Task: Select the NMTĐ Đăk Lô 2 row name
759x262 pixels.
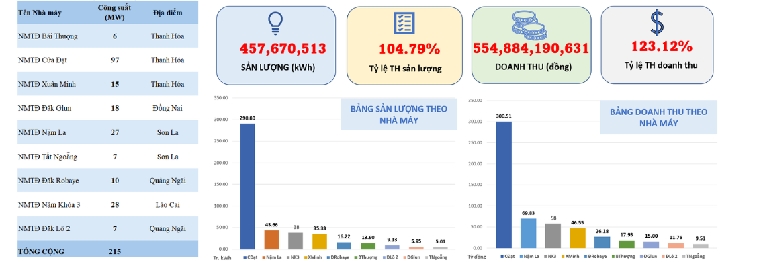Action: coord(44,228)
